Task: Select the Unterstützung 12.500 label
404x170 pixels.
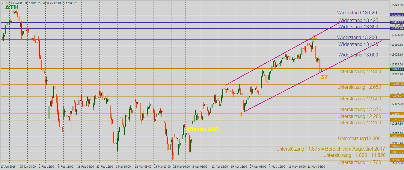Action: (359, 99)
